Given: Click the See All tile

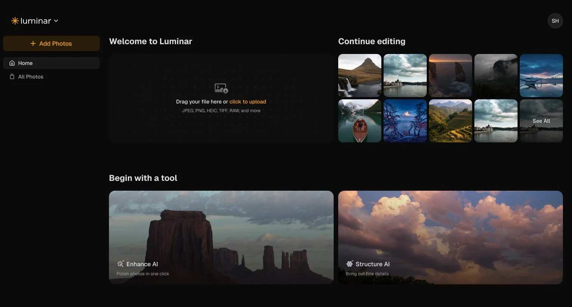Looking at the screenshot, I should click(541, 121).
